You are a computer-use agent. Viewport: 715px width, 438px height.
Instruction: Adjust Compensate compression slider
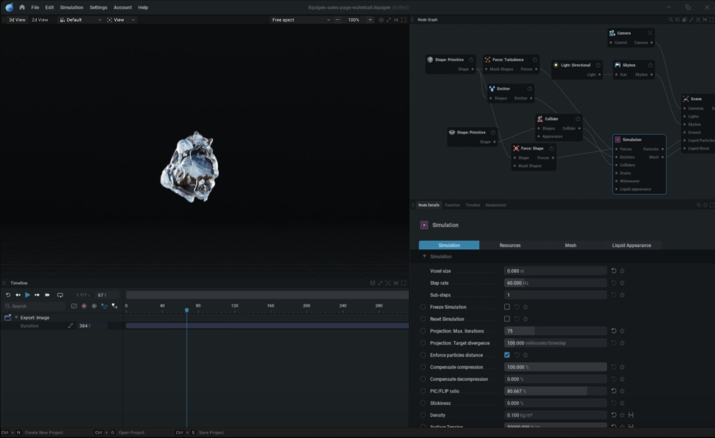(556, 367)
